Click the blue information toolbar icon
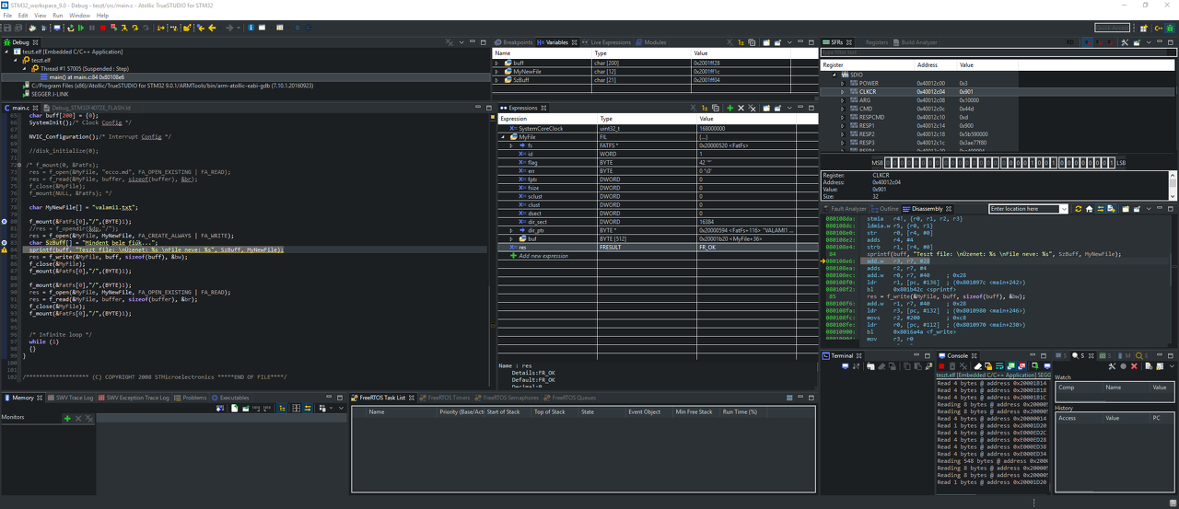Viewport: 1179px width, 509px height. [x=251, y=28]
